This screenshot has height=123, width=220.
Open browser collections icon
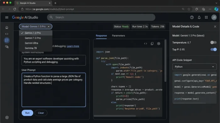pos(203,9)
